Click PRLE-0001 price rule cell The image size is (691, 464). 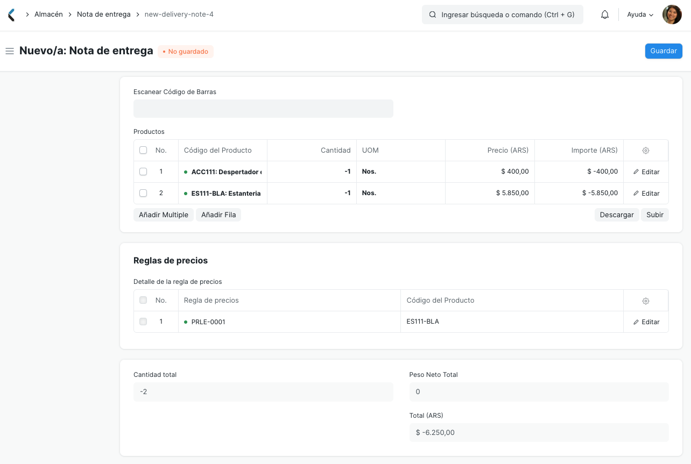point(290,322)
